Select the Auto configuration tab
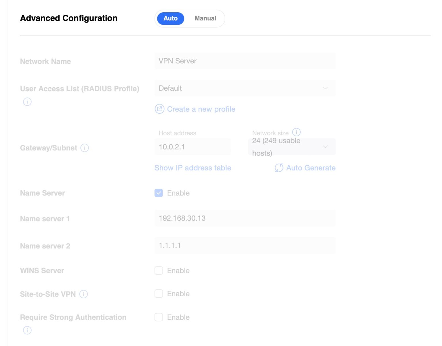 point(170,18)
